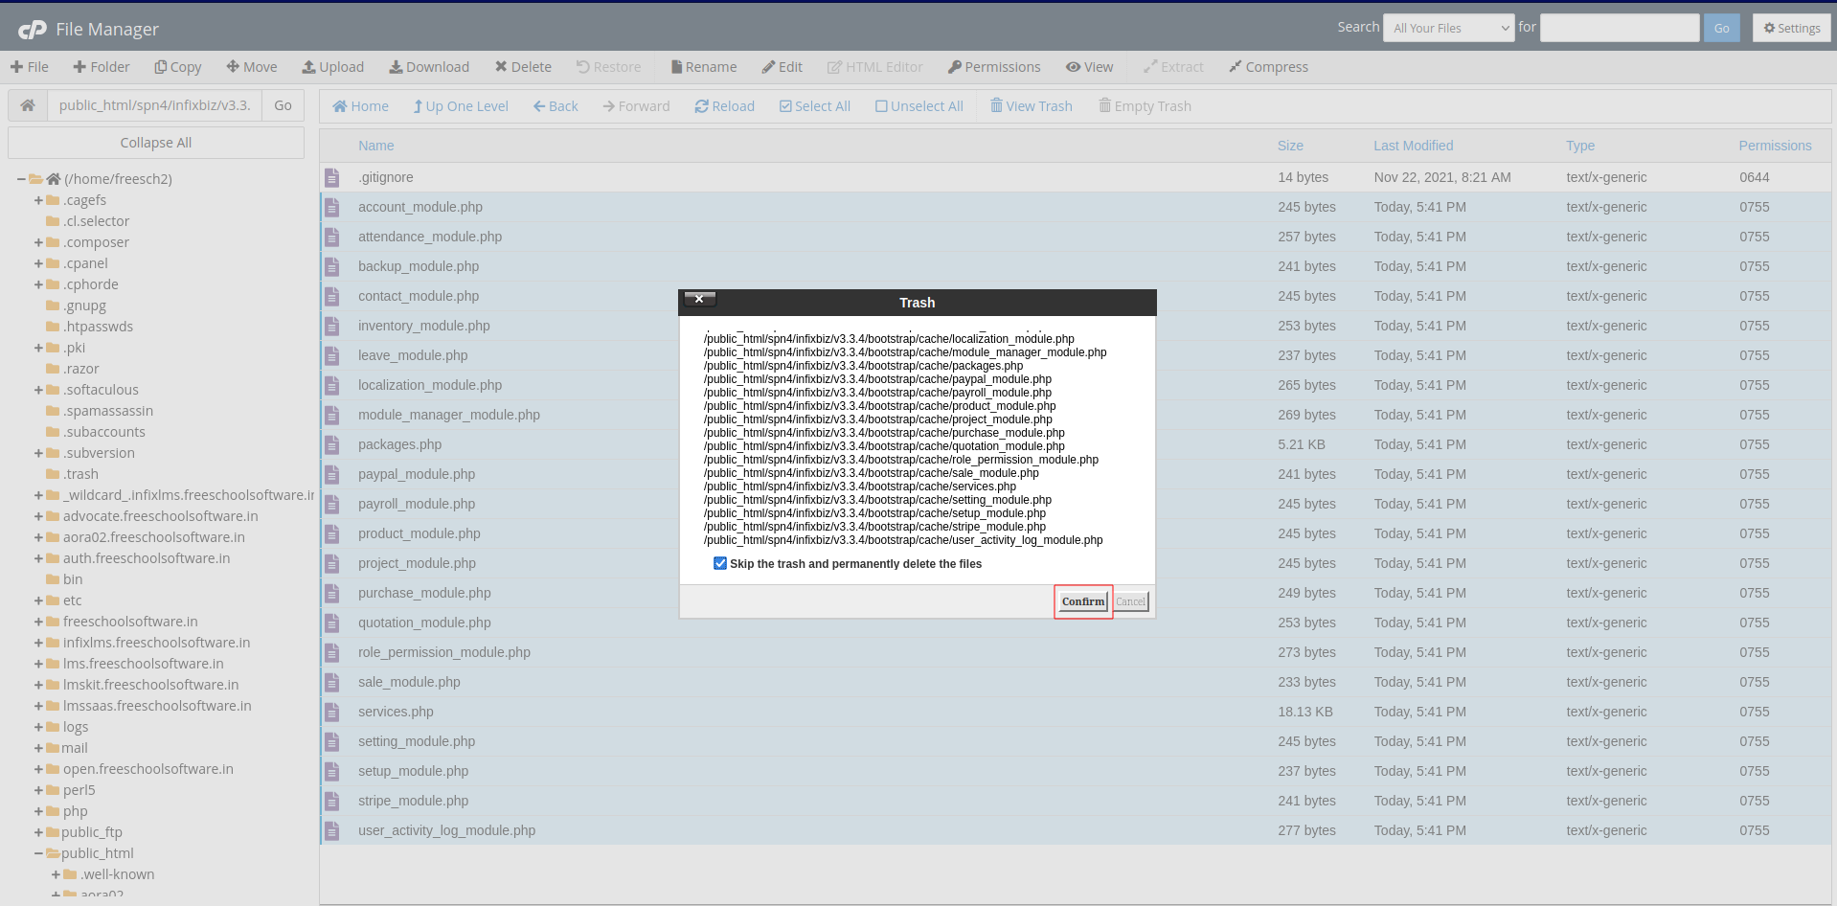Expand the .softaculous folder in tree
The height and width of the screenshot is (906, 1837).
pyautogui.click(x=39, y=390)
